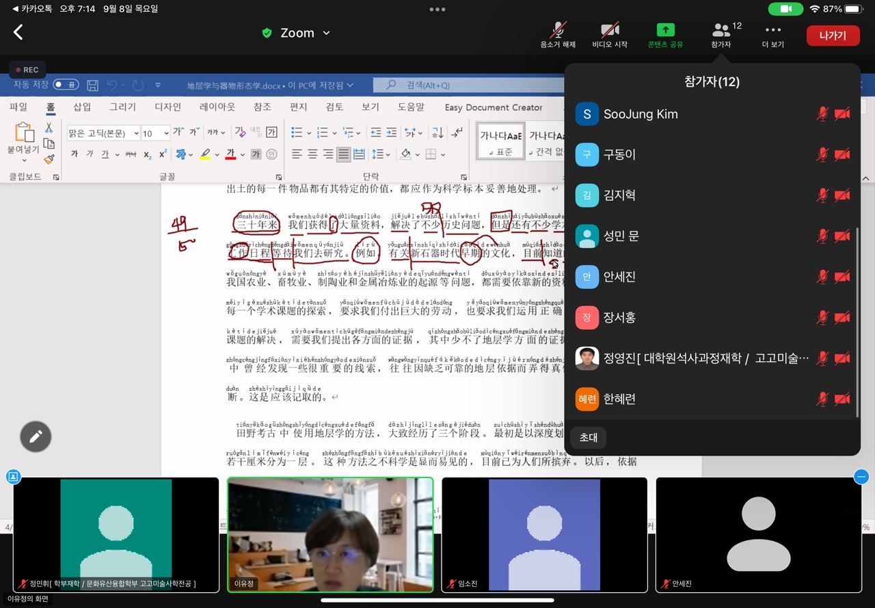Click the minus icon on video strip
This screenshot has width=875, height=608.
click(x=861, y=477)
